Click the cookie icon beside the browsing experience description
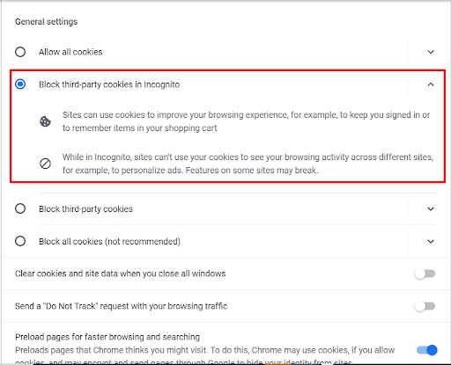 click(x=45, y=121)
